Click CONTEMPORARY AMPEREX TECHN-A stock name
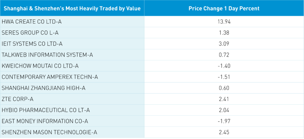 [50, 77]
